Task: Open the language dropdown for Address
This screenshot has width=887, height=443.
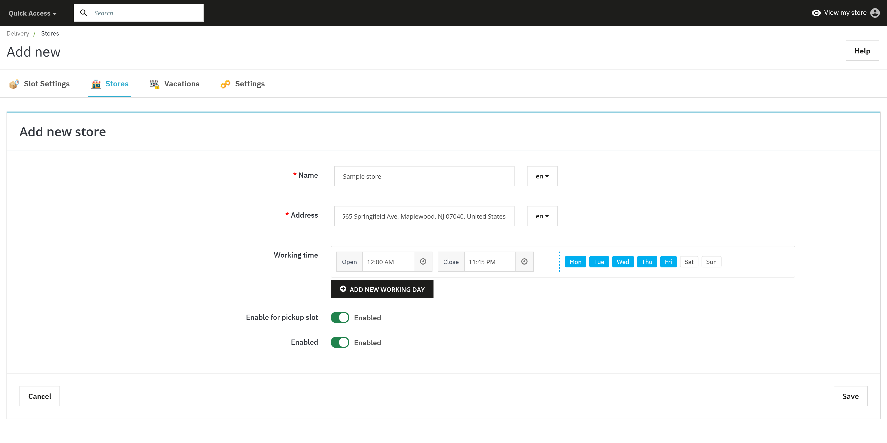Action: (x=542, y=216)
